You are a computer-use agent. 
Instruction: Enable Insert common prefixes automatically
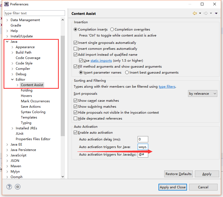tap(76, 49)
